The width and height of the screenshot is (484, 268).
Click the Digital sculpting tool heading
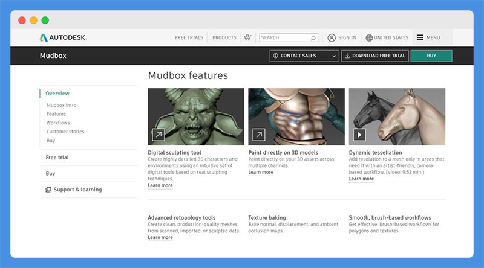tap(174, 153)
